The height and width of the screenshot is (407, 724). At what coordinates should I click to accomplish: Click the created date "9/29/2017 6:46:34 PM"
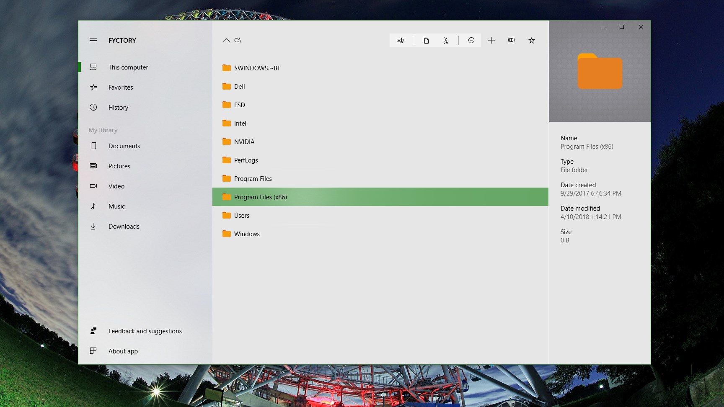click(x=591, y=193)
